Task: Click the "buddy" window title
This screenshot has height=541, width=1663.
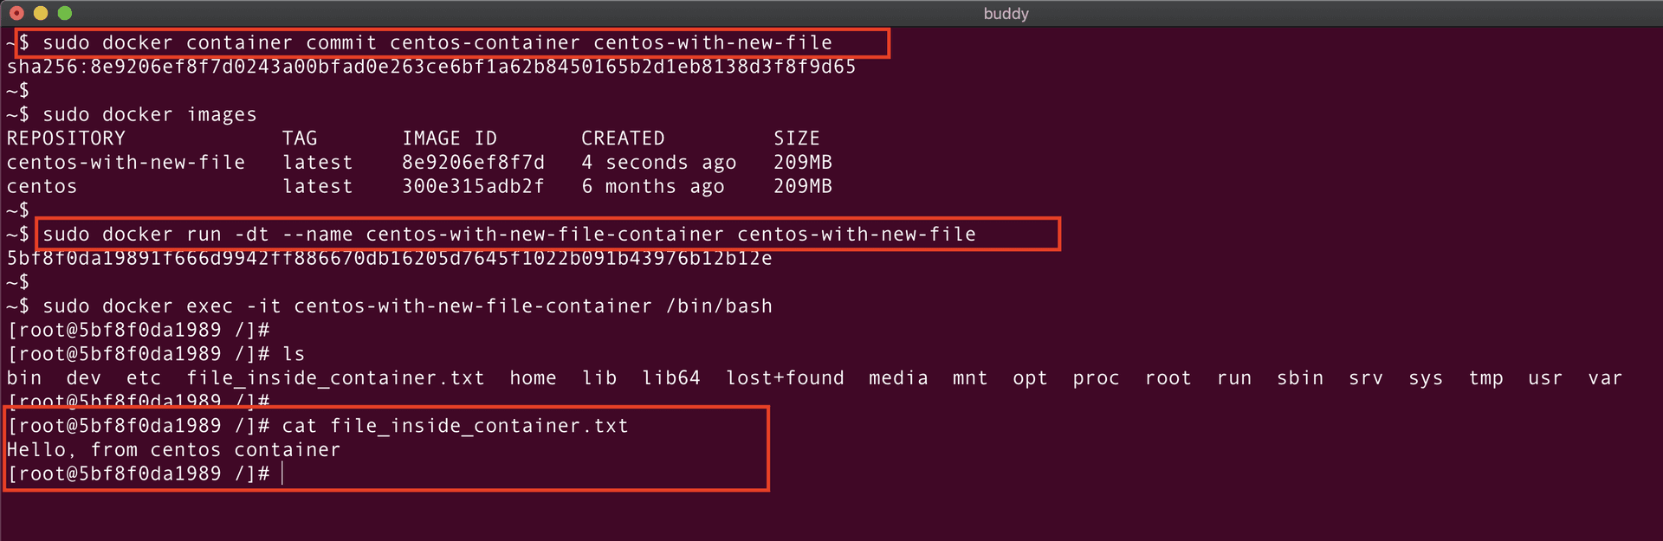Action: pyautogui.click(x=1006, y=14)
